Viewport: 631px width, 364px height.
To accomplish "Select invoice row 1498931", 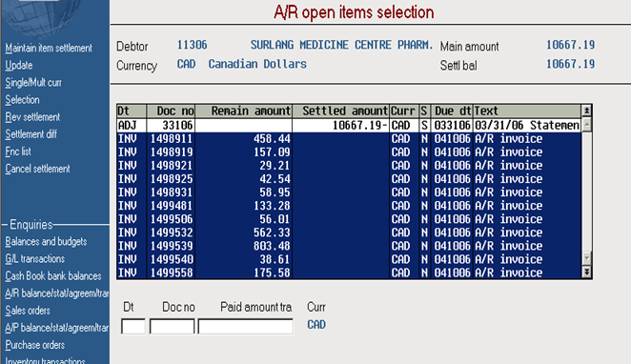I will pyautogui.click(x=349, y=192).
